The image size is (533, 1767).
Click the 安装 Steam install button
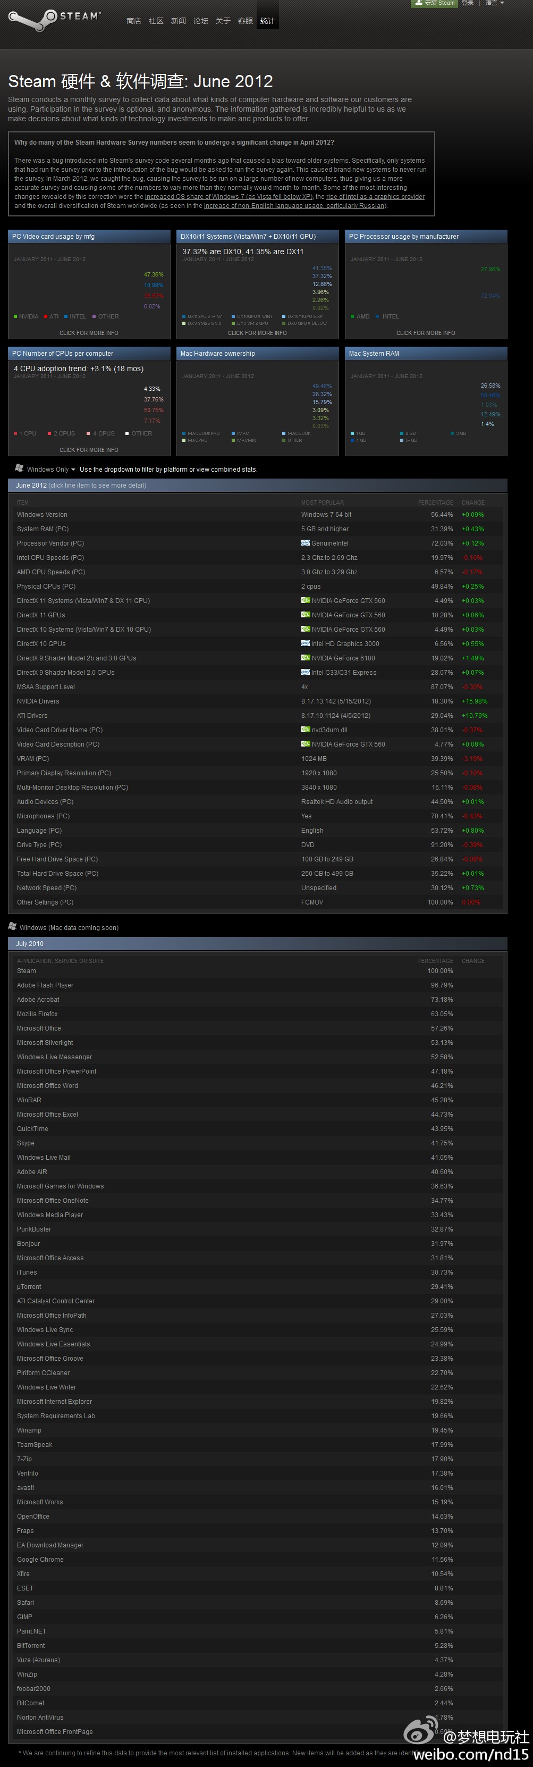point(434,3)
